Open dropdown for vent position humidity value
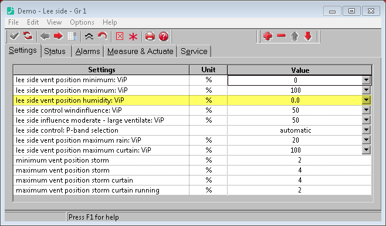This screenshot has width=386, height=226. (x=366, y=100)
